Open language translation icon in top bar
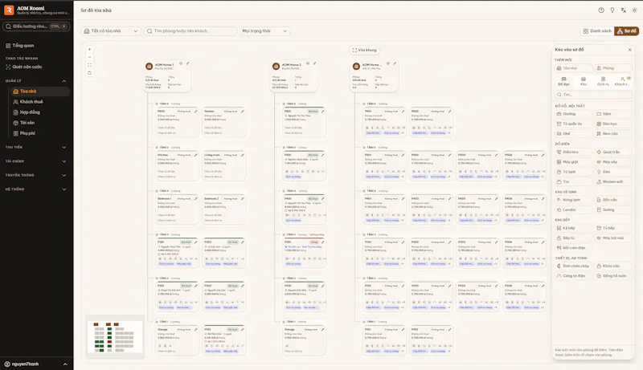Image resolution: width=643 pixels, height=370 pixels. click(624, 10)
